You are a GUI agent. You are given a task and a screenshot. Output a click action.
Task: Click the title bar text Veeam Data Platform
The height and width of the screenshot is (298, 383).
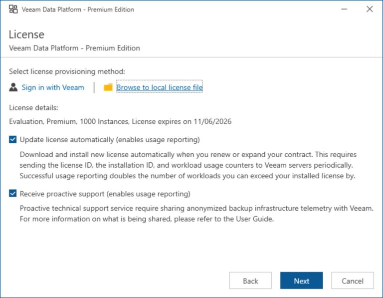[78, 9]
